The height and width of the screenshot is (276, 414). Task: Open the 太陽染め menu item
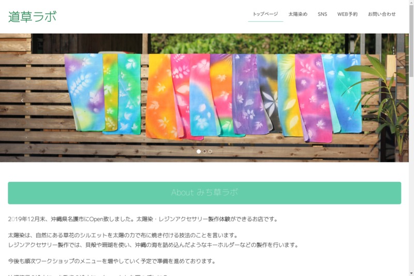(298, 14)
